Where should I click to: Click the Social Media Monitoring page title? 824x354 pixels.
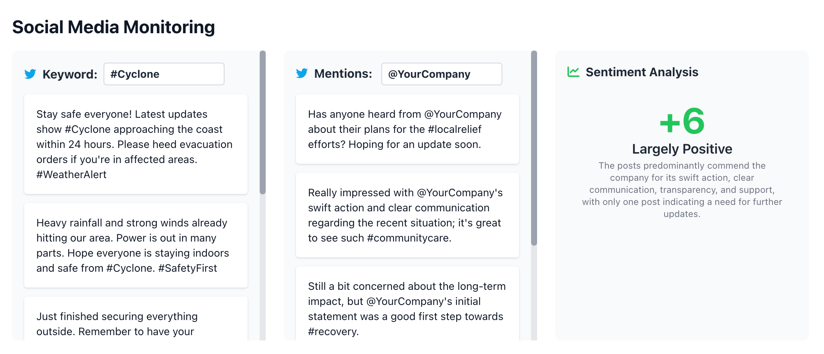click(x=114, y=27)
